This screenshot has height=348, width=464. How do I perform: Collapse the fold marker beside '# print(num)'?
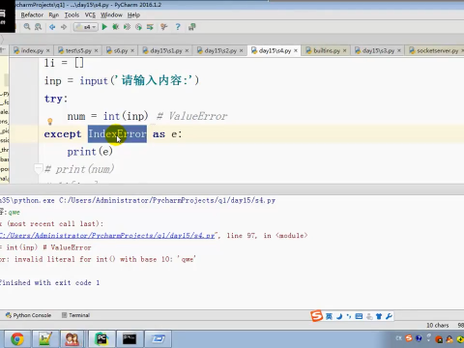click(x=39, y=168)
